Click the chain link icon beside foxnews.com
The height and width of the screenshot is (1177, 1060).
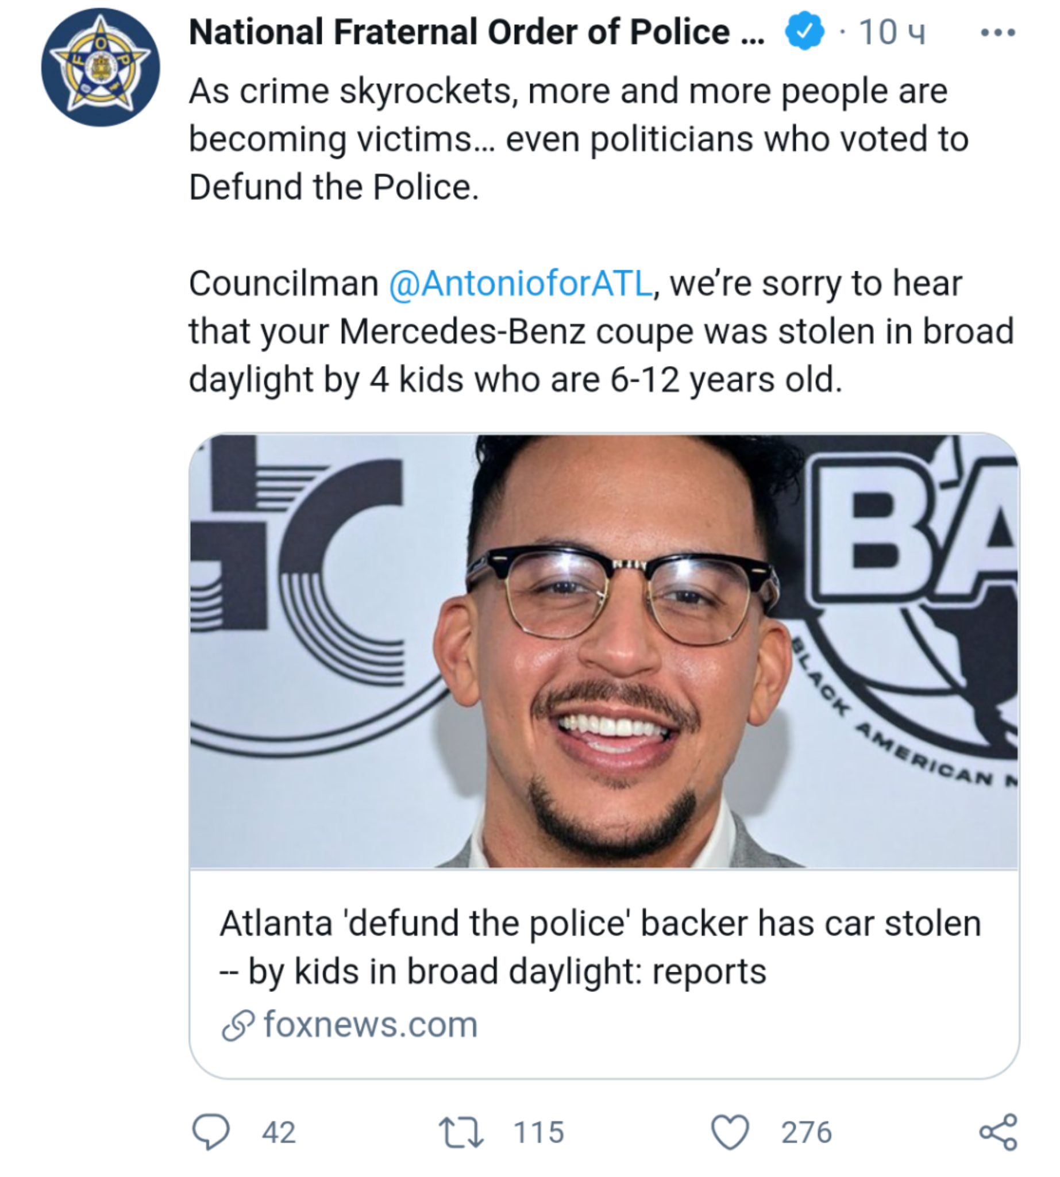(x=238, y=1025)
